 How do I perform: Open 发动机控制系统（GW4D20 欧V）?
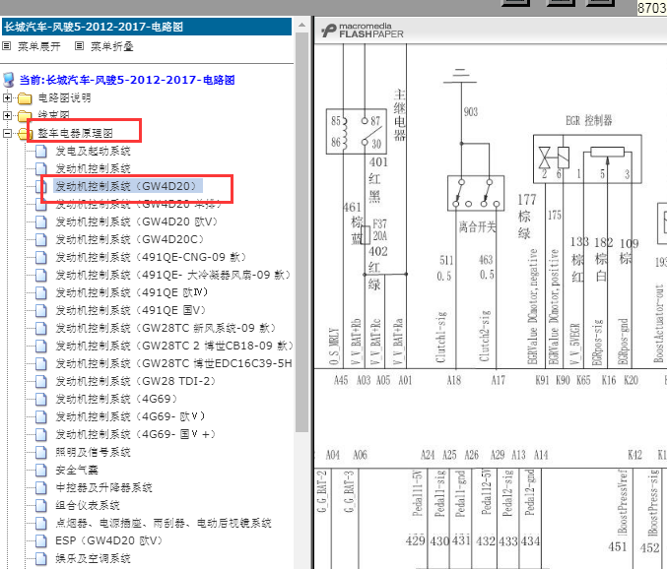click(137, 221)
